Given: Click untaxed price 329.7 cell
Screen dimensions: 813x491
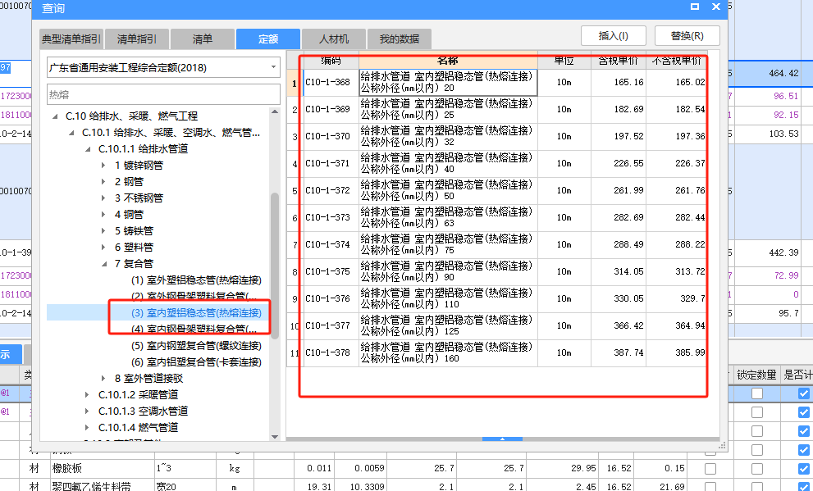Looking at the screenshot, I should (676, 299).
